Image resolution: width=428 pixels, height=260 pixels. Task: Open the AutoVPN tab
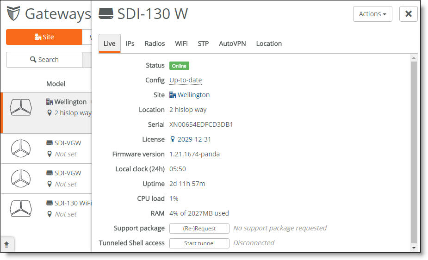[232, 43]
